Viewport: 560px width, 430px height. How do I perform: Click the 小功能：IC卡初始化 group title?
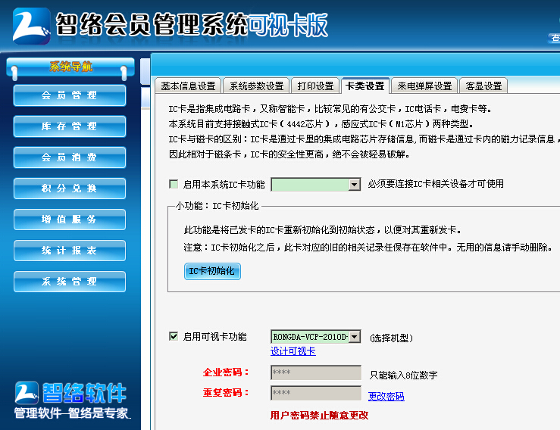click(x=217, y=206)
